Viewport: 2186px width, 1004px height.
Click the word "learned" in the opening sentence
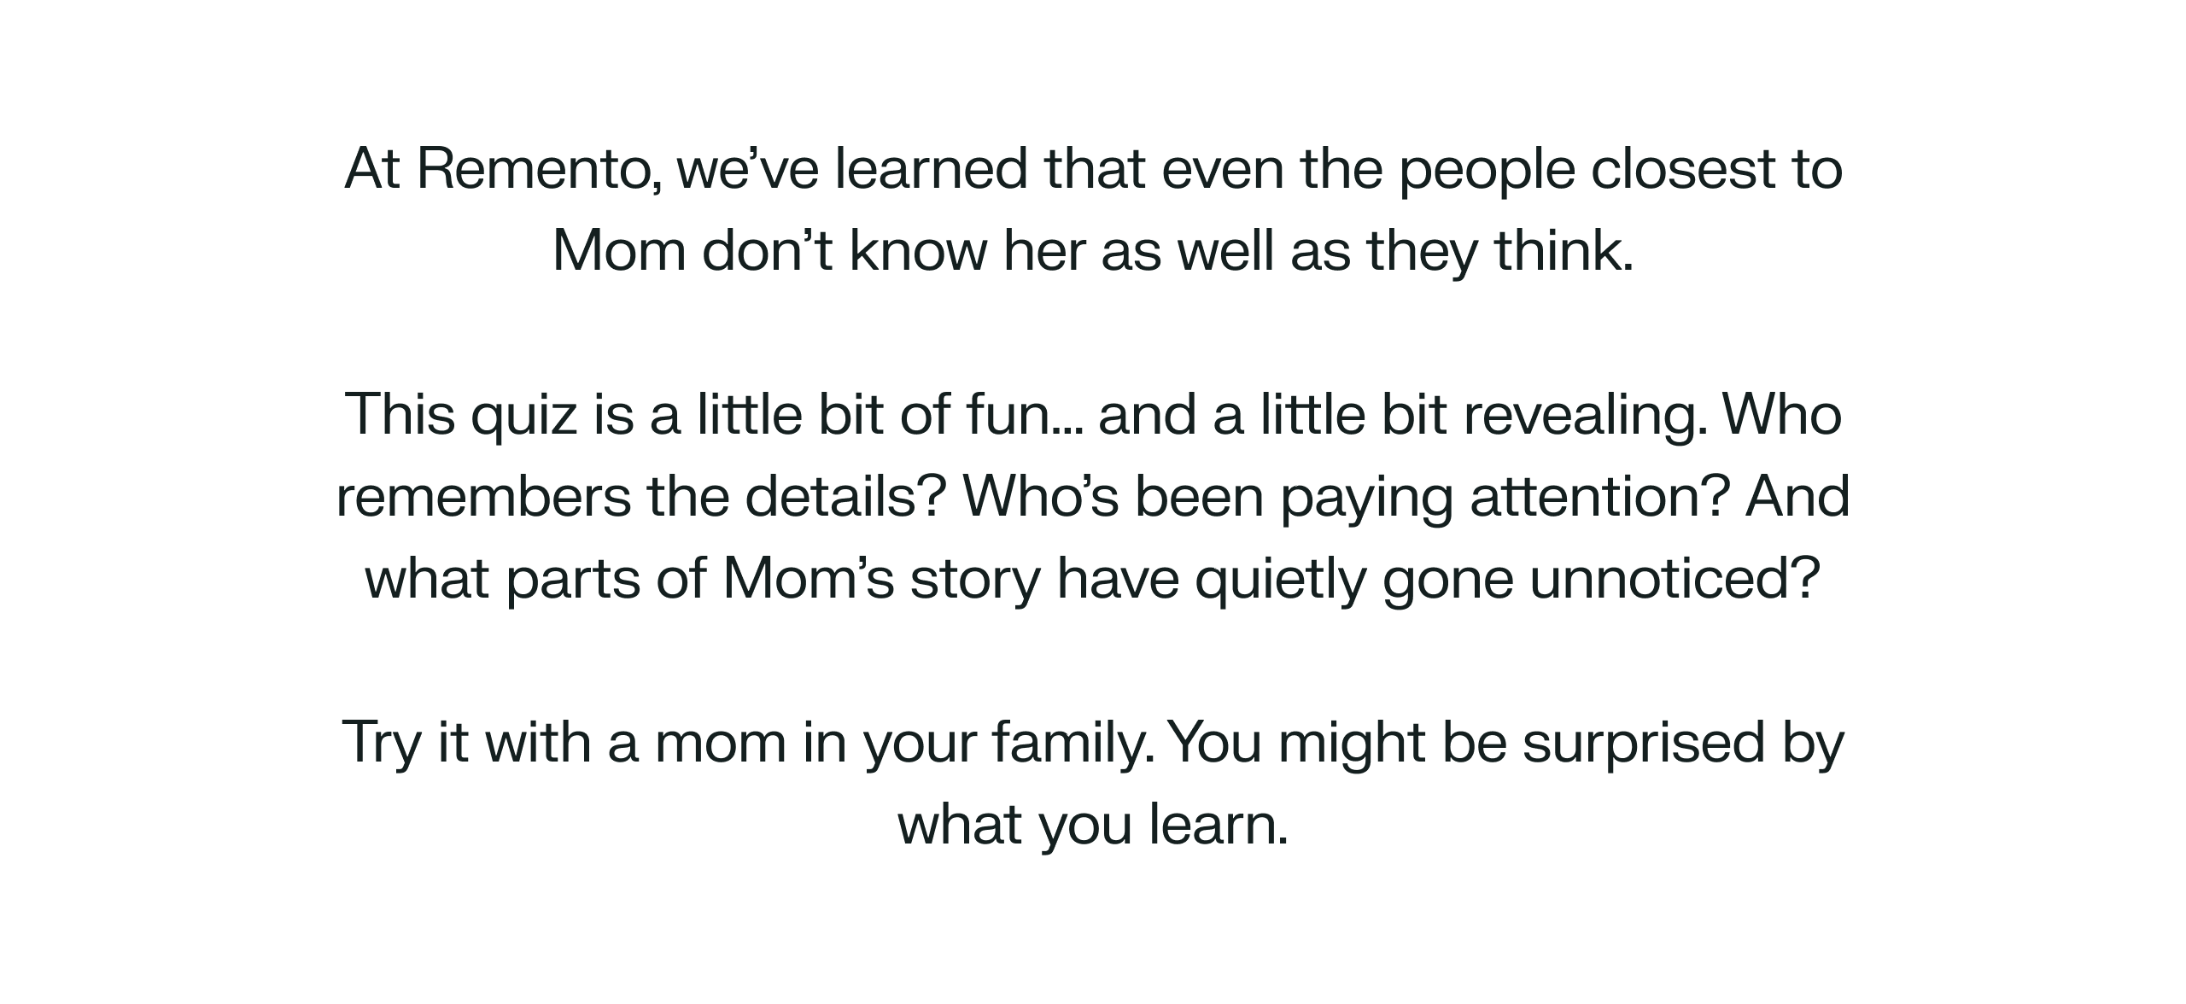tap(931, 169)
